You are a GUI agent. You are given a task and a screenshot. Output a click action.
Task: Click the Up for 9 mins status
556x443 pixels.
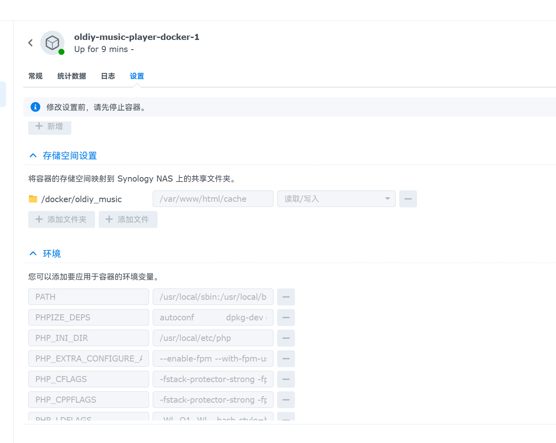tap(104, 49)
